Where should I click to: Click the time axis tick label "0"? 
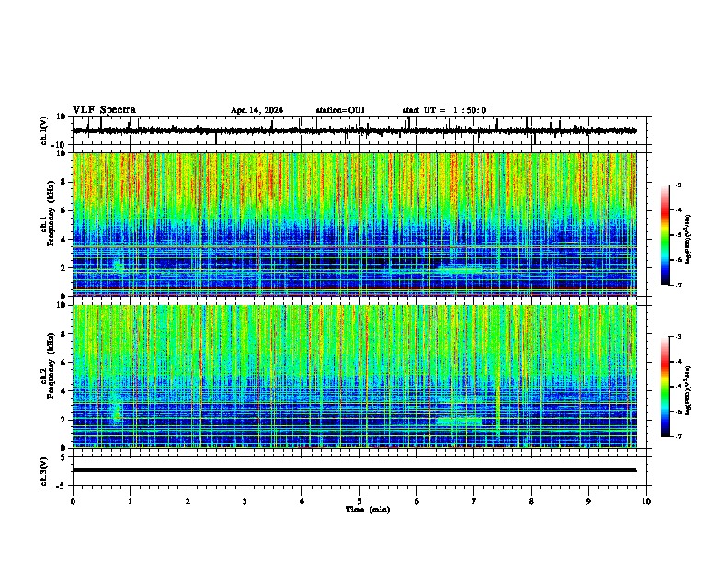pos(73,501)
